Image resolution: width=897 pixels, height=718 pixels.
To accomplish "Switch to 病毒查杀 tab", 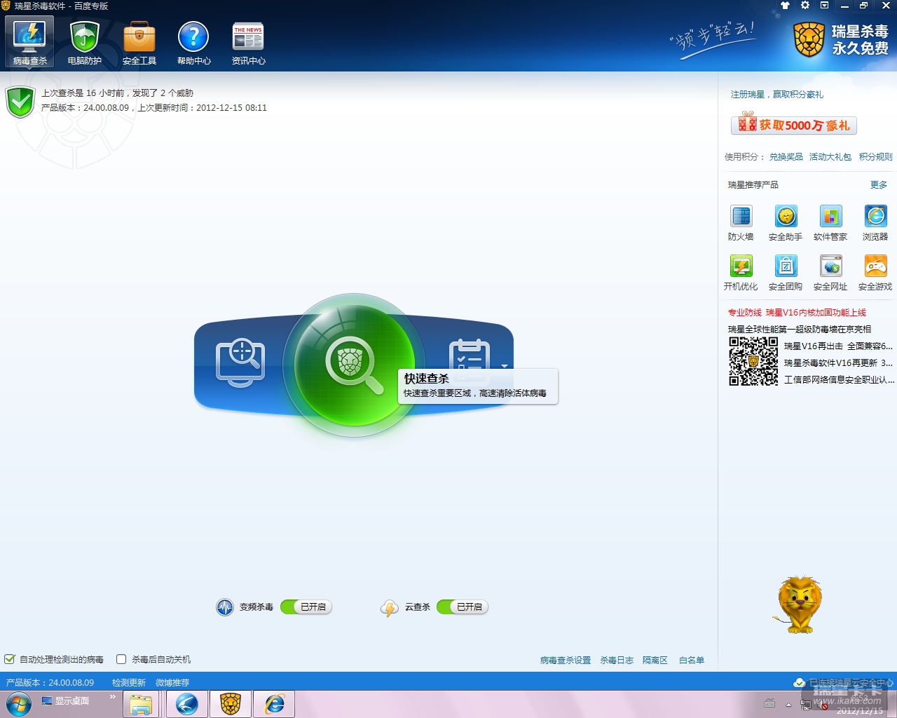I will point(29,43).
